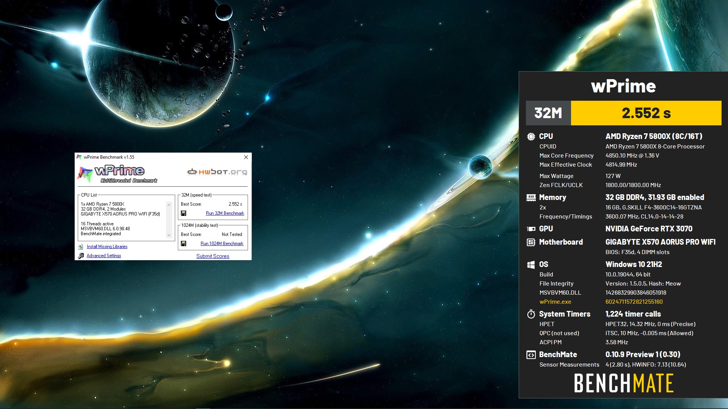
Task: Click the yellow 2.552 s score bar
Action: point(646,113)
